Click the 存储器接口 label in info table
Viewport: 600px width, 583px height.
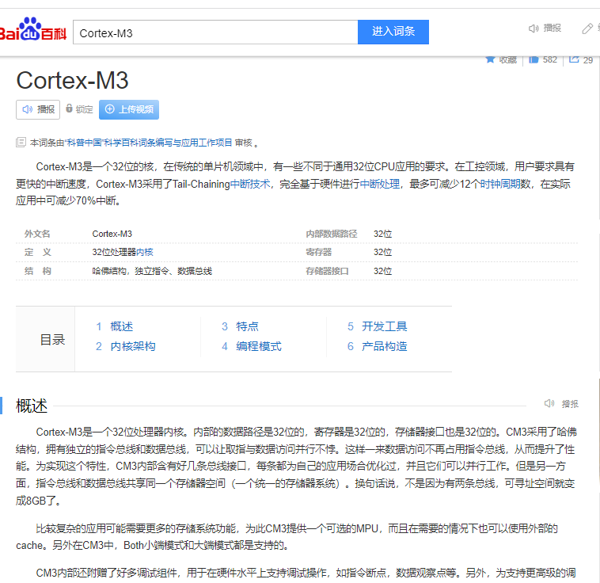[327, 271]
